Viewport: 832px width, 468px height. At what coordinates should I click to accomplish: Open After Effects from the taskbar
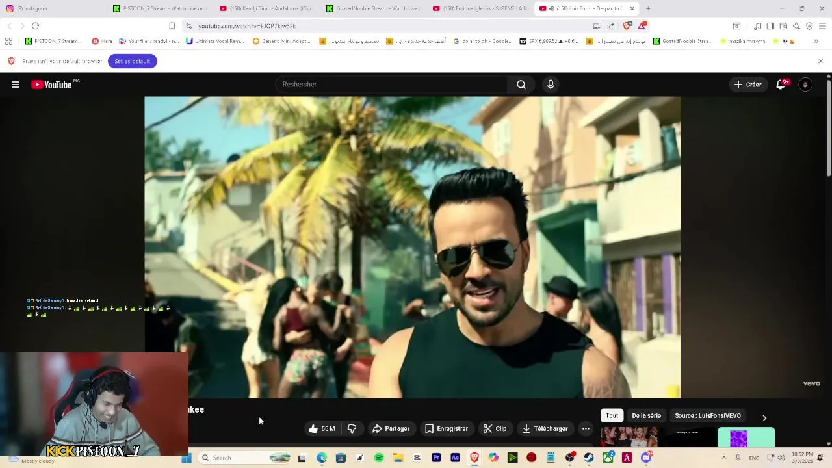coord(455,458)
